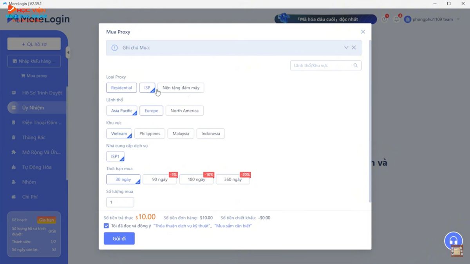Select Indonesia region

point(211,133)
